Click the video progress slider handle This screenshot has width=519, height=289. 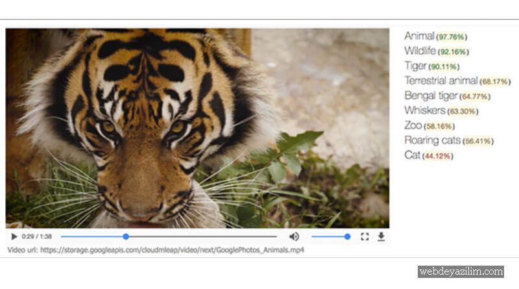pos(126,237)
